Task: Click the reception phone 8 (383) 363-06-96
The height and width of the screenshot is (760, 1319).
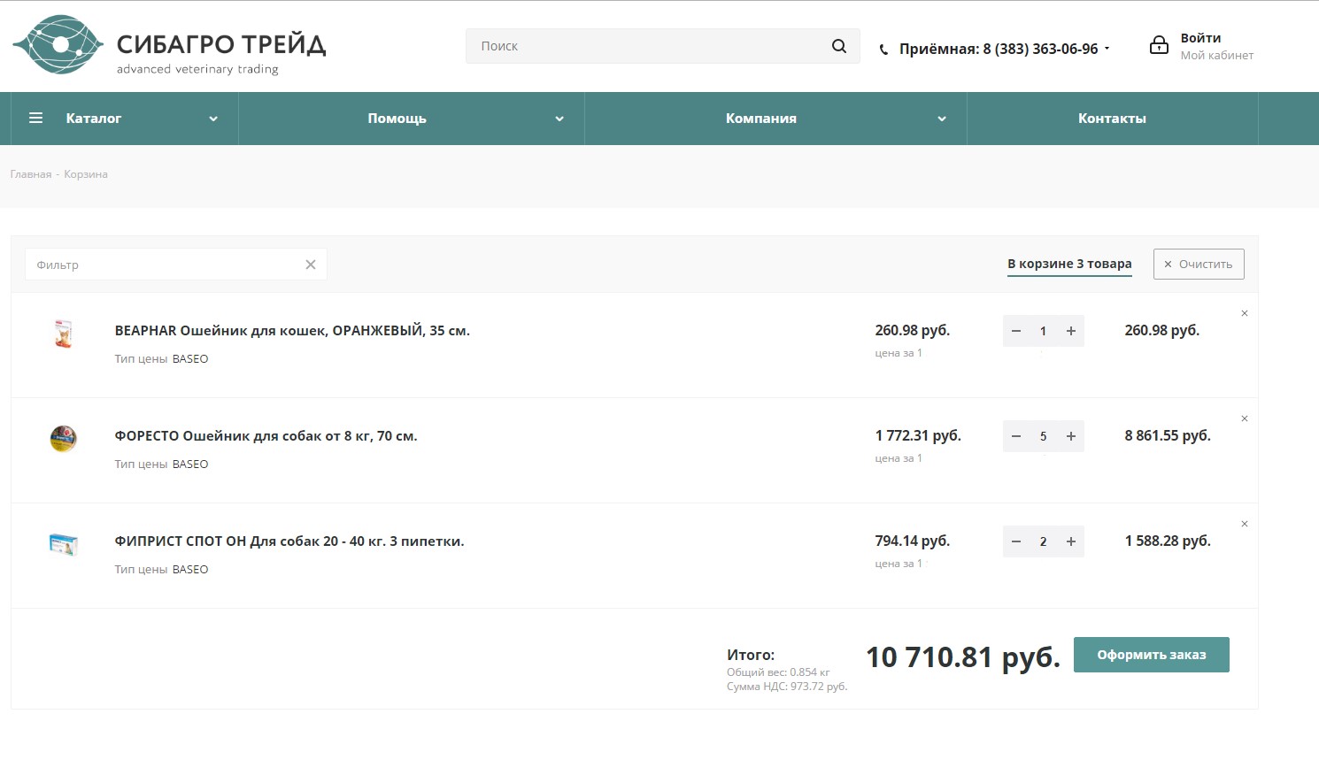Action: (x=999, y=50)
